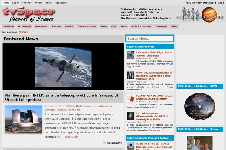
Task: Click the date text Friday, December 5, 2014
Action: point(209,3)
